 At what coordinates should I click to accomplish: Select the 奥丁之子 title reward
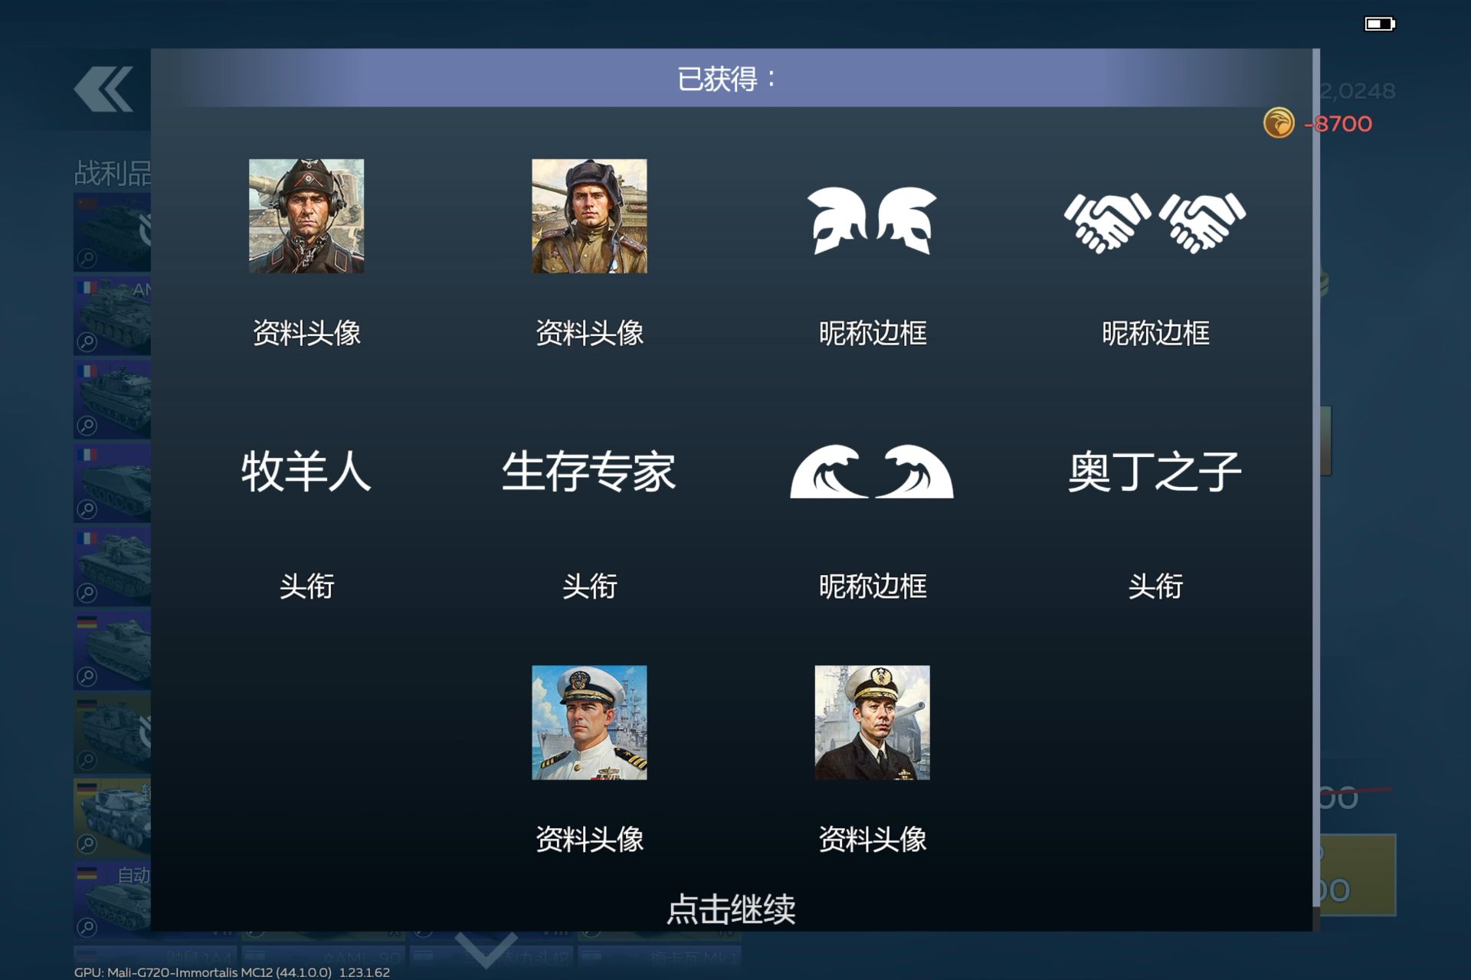[x=1155, y=471]
